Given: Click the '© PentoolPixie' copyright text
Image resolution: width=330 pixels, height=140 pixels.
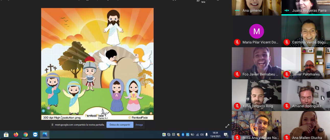Looking at the screenshot, I should click(138, 118).
